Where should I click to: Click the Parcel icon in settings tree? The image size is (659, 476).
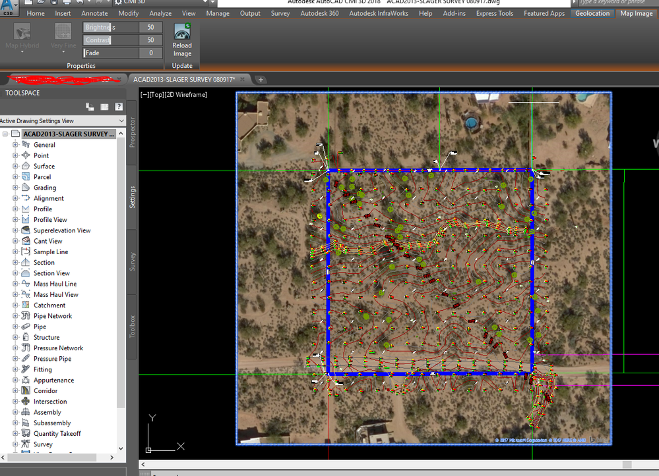pos(26,176)
